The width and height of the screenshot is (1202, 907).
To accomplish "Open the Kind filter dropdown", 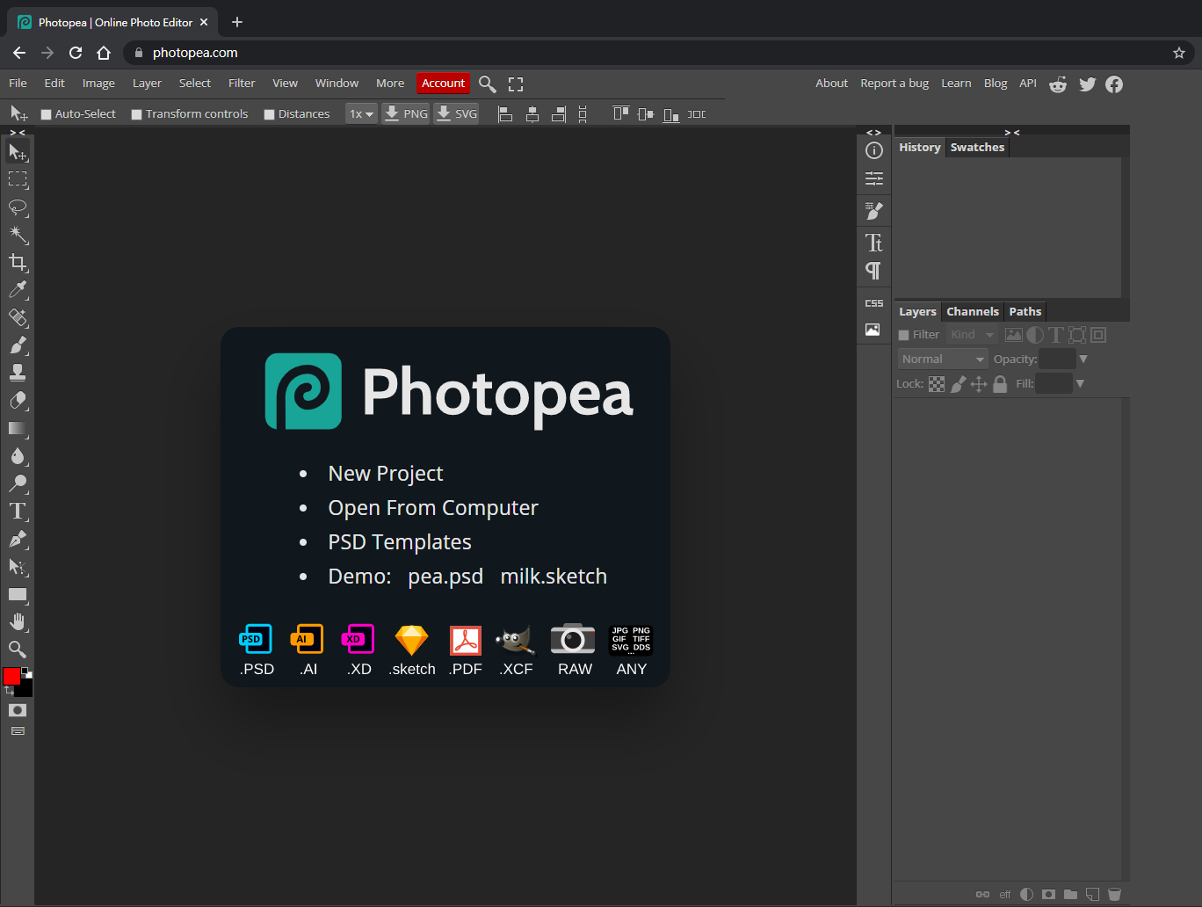I will (x=972, y=335).
